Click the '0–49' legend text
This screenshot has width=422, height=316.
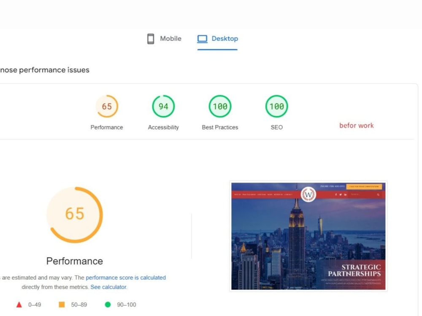35,305
